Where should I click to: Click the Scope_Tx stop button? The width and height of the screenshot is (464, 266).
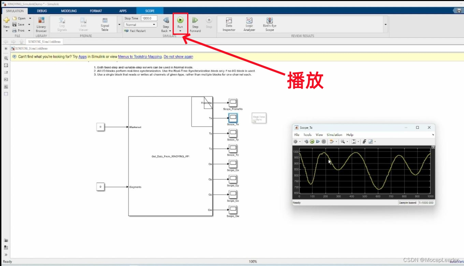[324, 142]
